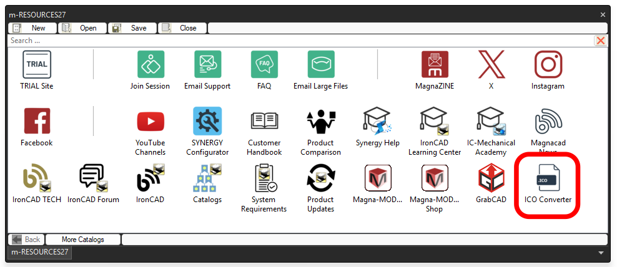The height and width of the screenshot is (267, 617).
Task: Open the Catalogs icon
Action: [x=207, y=178]
